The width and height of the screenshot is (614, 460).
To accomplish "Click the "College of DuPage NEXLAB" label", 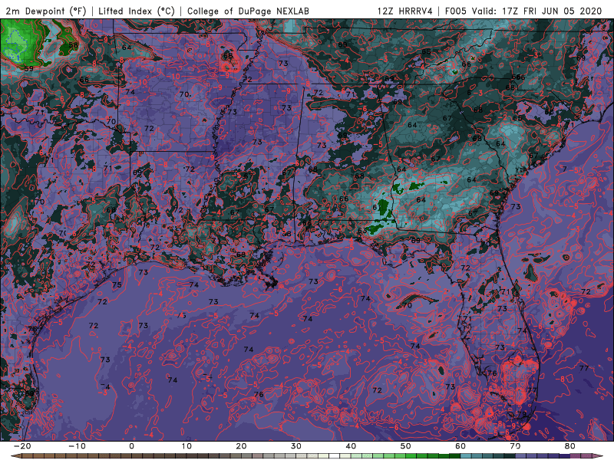I will [248, 11].
